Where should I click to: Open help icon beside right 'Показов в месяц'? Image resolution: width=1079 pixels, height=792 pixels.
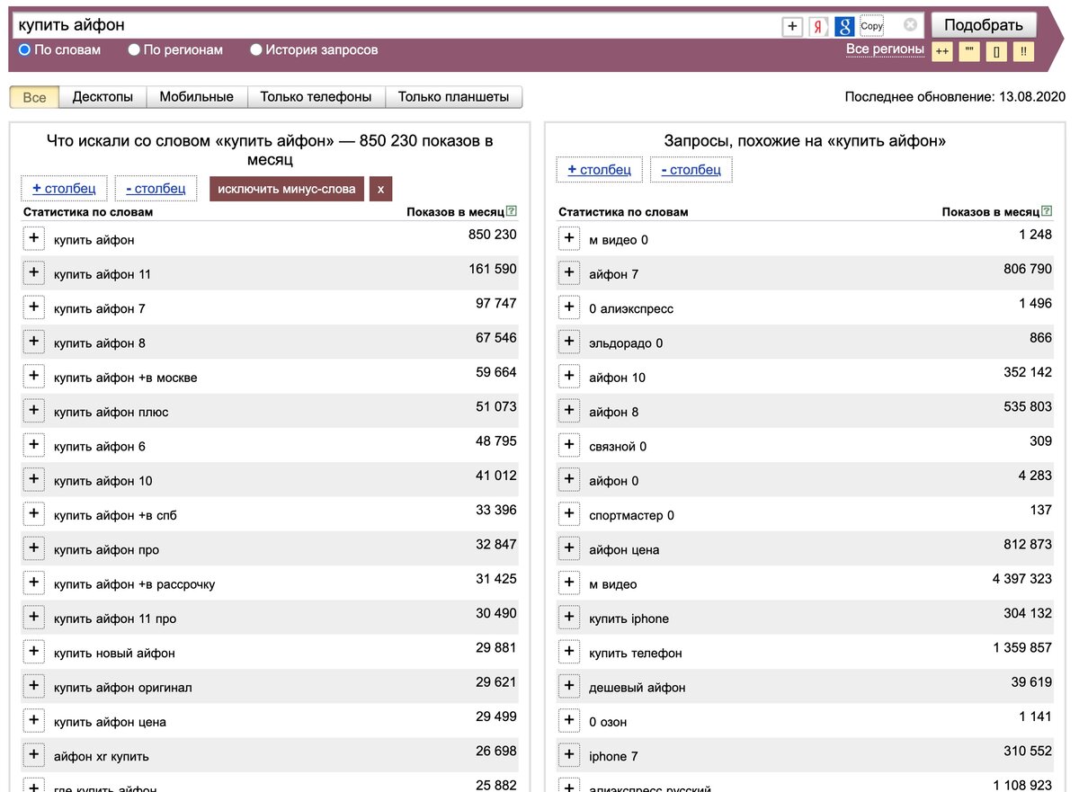click(1047, 211)
